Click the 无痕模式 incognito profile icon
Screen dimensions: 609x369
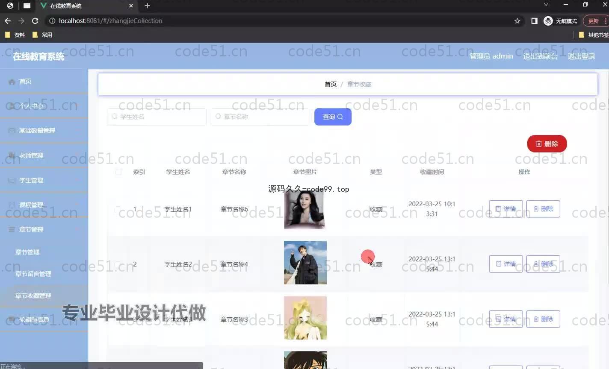(560, 20)
